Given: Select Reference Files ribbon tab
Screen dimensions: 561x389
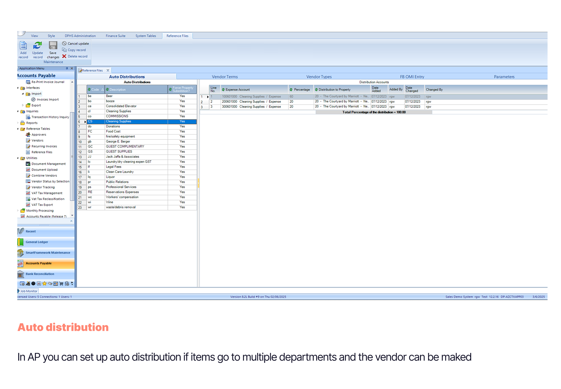Looking at the screenshot, I should [177, 36].
